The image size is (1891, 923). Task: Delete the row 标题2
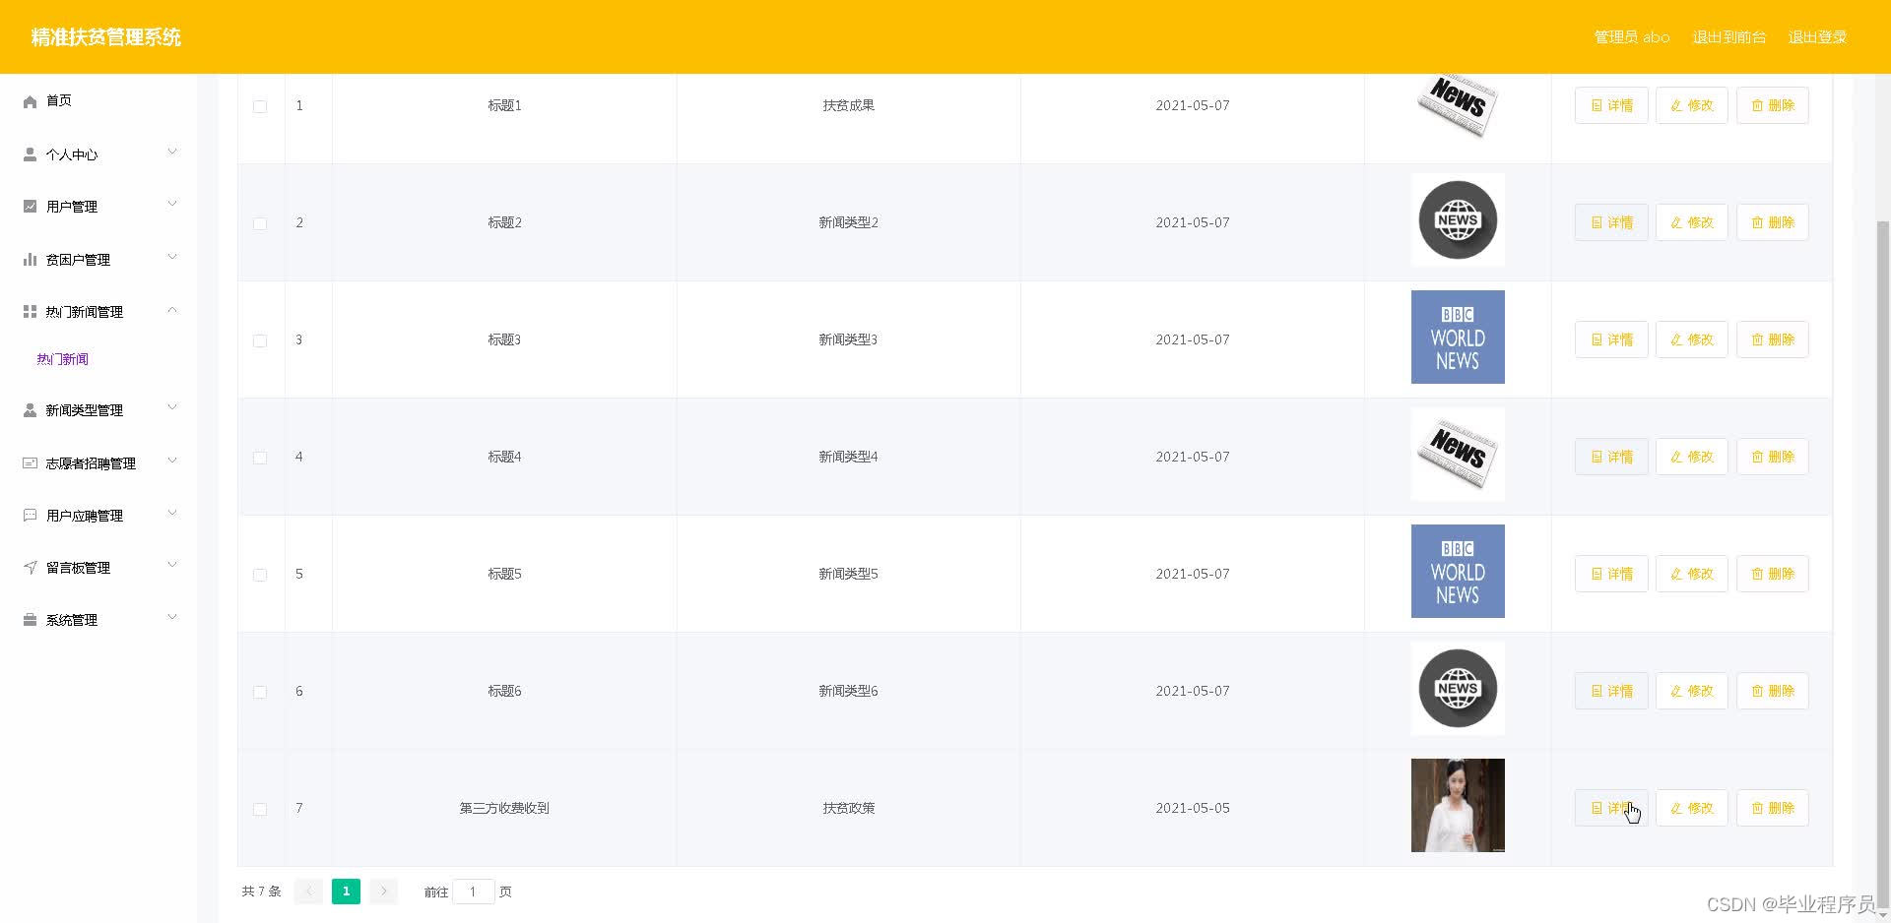click(1772, 222)
